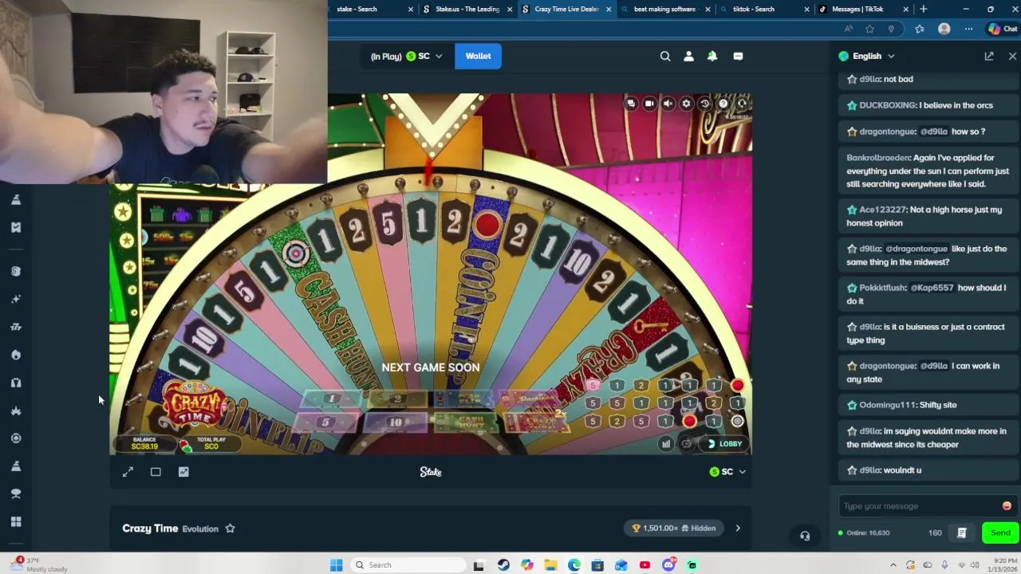The height and width of the screenshot is (574, 1021).
Task: Toggle theatre mode rectangle icon
Action: pos(156,472)
